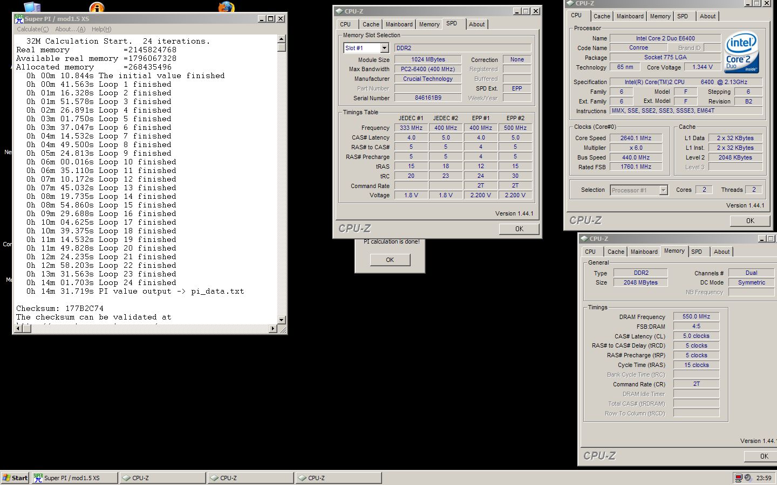Viewport: 777px width, 485px height.
Task: Open About tab in the processor CPU-Z window
Action: tap(707, 16)
